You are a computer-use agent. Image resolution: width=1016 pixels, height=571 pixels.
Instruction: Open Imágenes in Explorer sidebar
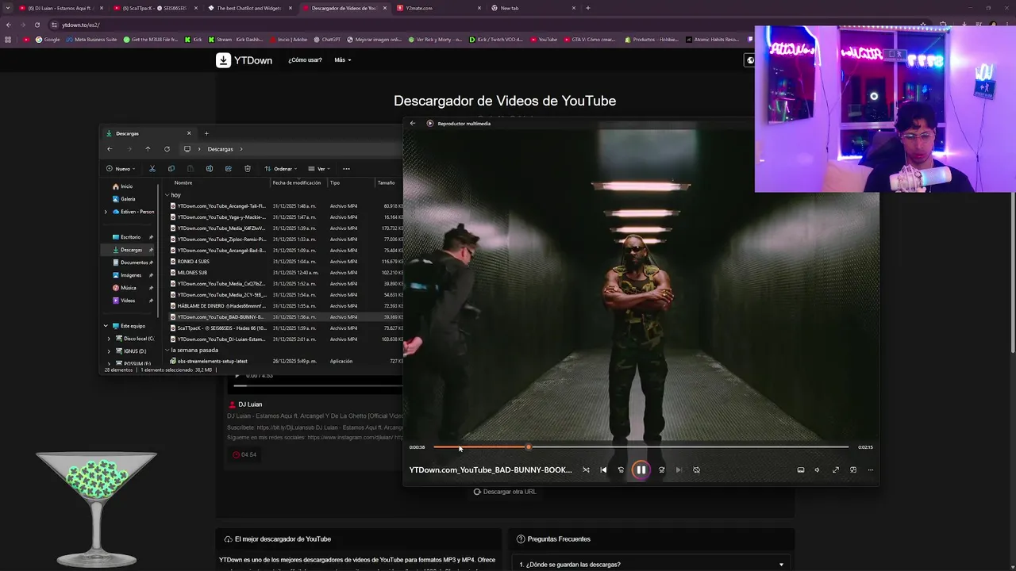(x=127, y=275)
